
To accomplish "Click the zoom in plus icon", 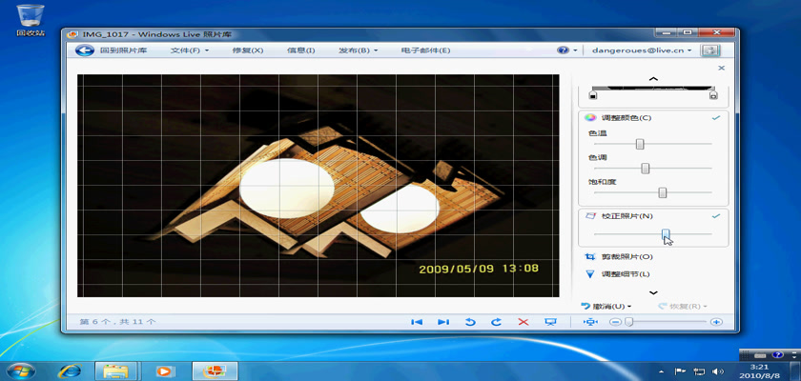I will click(716, 322).
